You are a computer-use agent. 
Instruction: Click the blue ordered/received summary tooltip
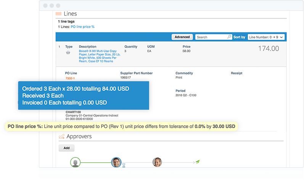coord(83,95)
